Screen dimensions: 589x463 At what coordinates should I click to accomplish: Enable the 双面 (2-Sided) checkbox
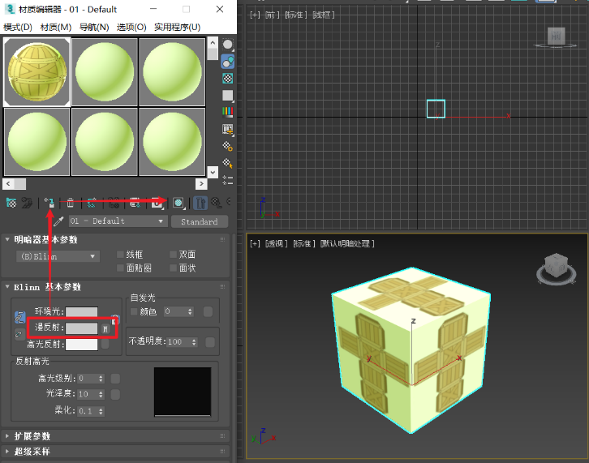173,255
